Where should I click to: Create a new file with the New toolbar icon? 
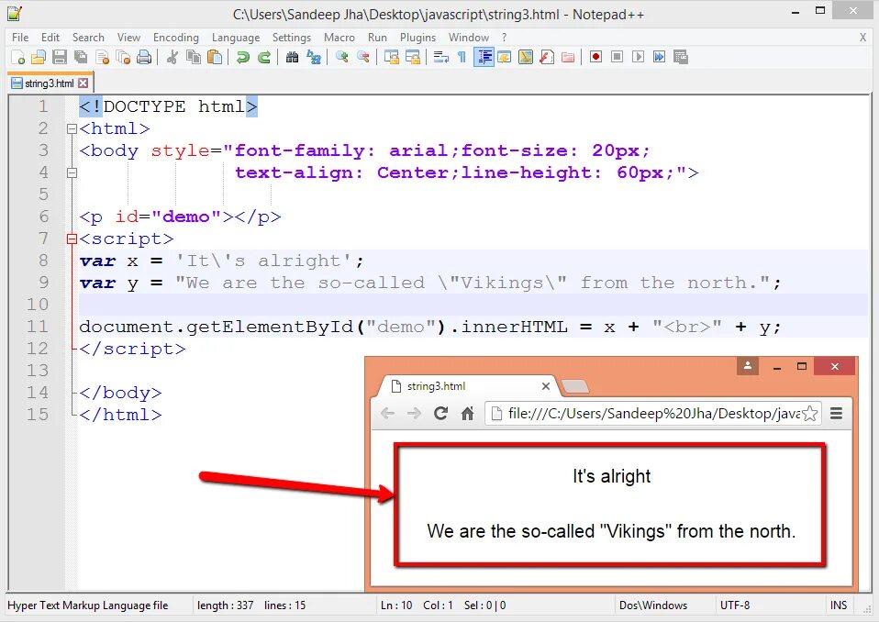click(x=17, y=57)
